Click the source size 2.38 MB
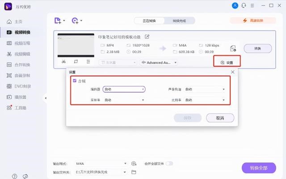This screenshot has width=286, height=179. 113,52
